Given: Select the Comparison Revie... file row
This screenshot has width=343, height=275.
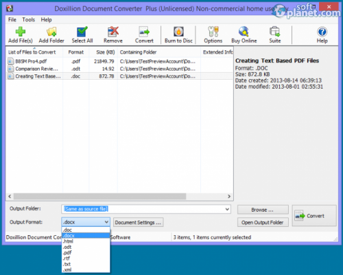Looking at the screenshot, I should coord(119,69).
